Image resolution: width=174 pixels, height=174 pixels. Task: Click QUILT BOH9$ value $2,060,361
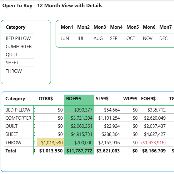pyautogui.click(x=82, y=126)
